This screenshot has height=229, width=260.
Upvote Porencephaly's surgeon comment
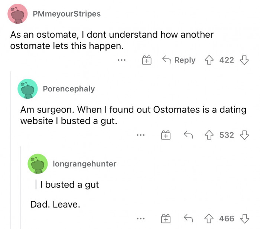pyautogui.click(x=211, y=135)
